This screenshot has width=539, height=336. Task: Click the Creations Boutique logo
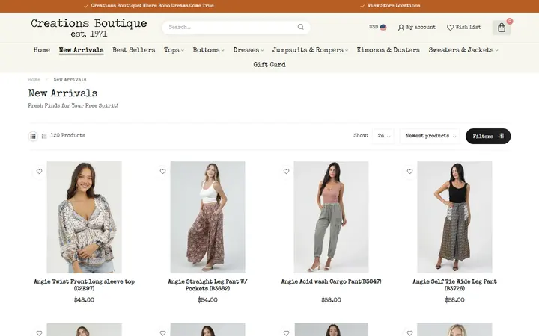(88, 28)
